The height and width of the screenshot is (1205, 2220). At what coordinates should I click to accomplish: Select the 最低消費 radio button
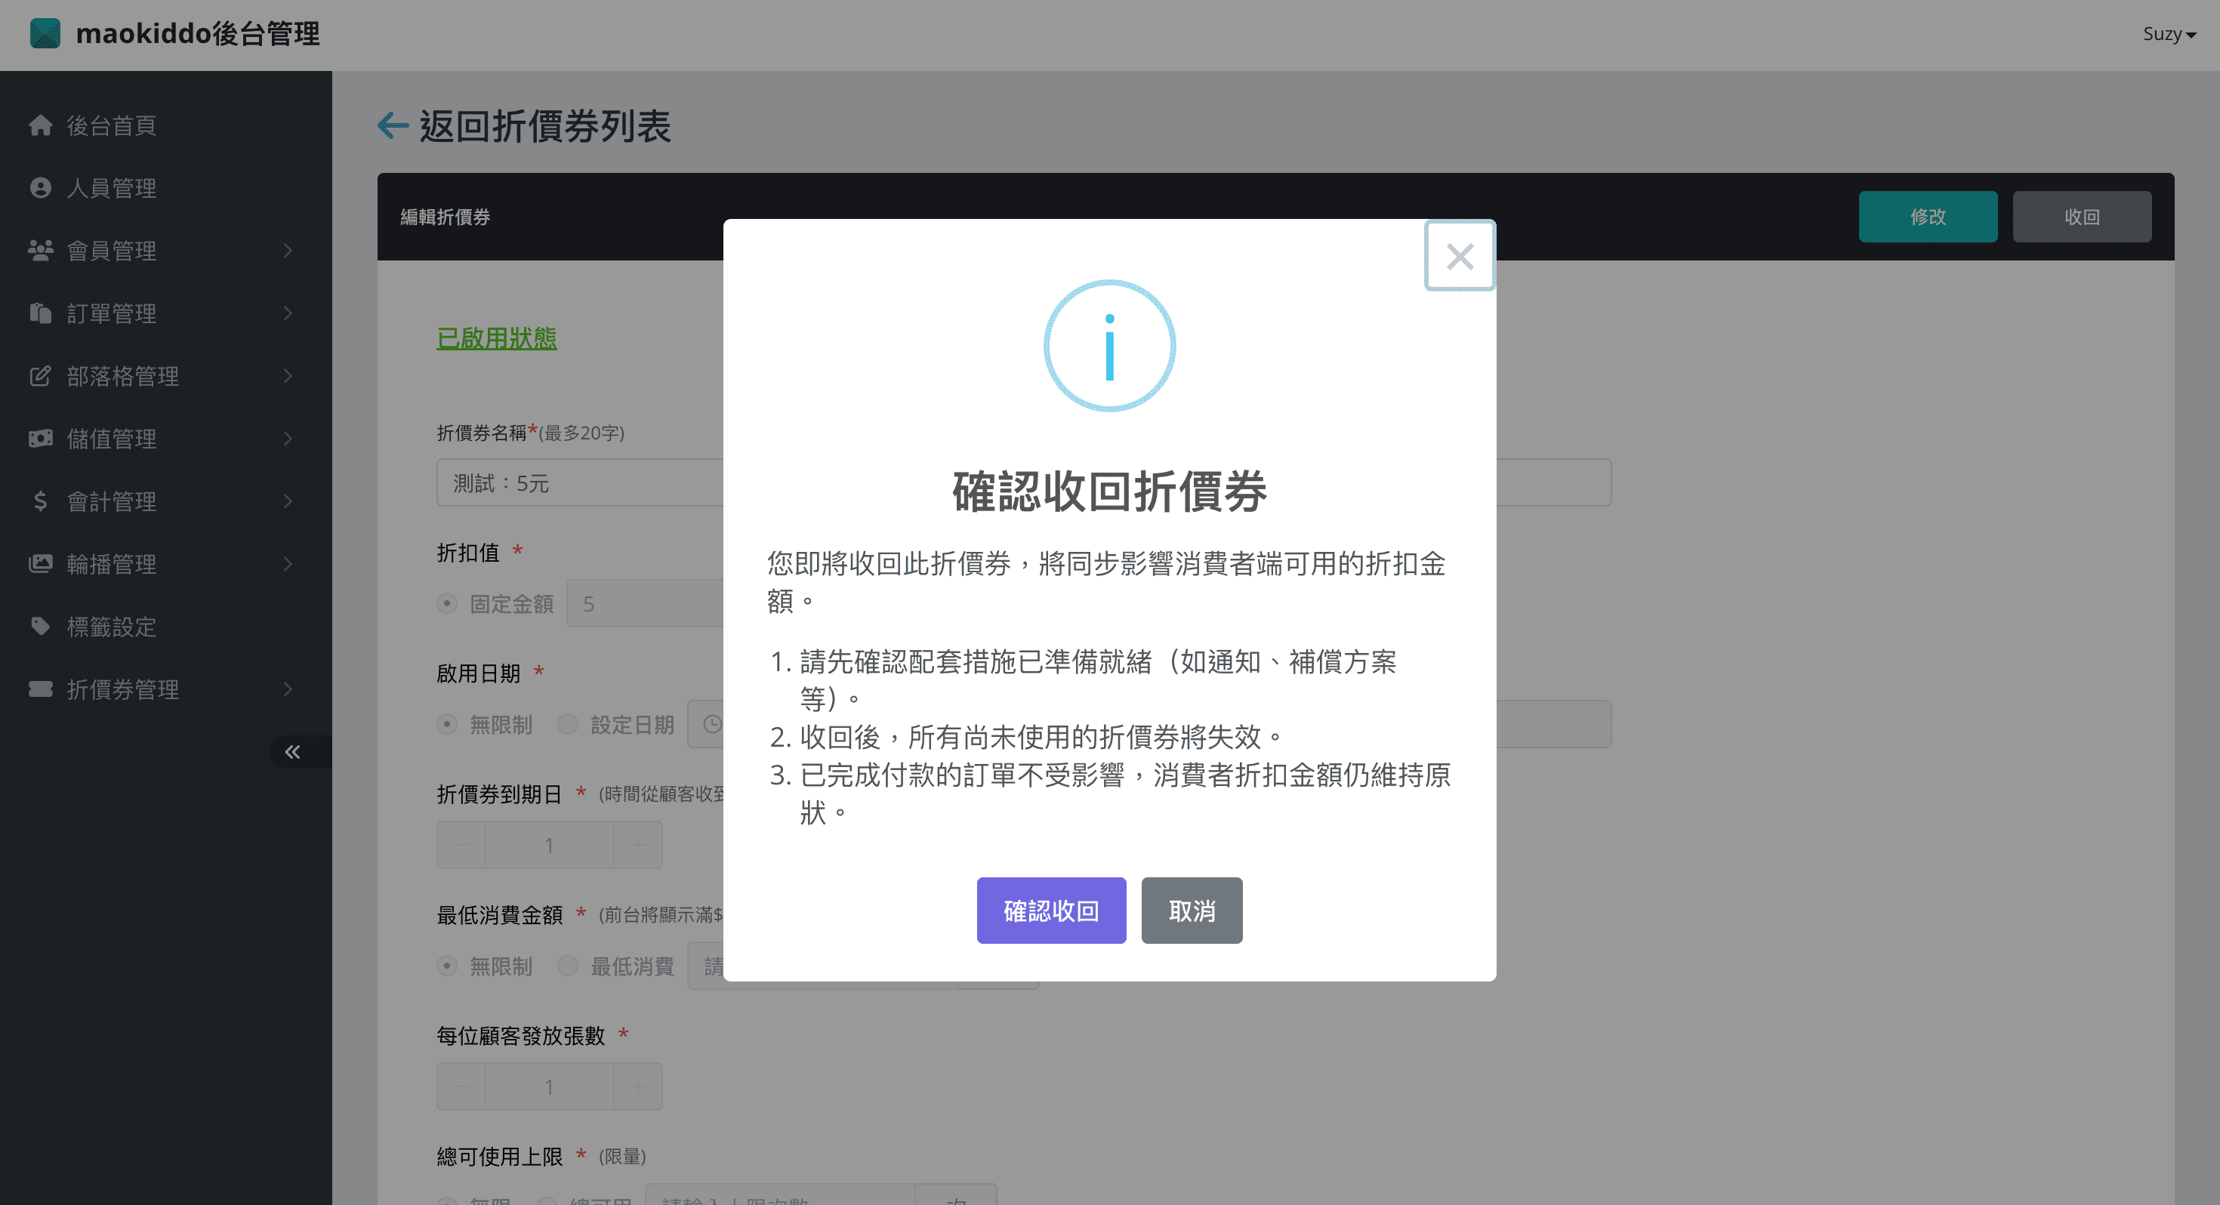(x=567, y=966)
